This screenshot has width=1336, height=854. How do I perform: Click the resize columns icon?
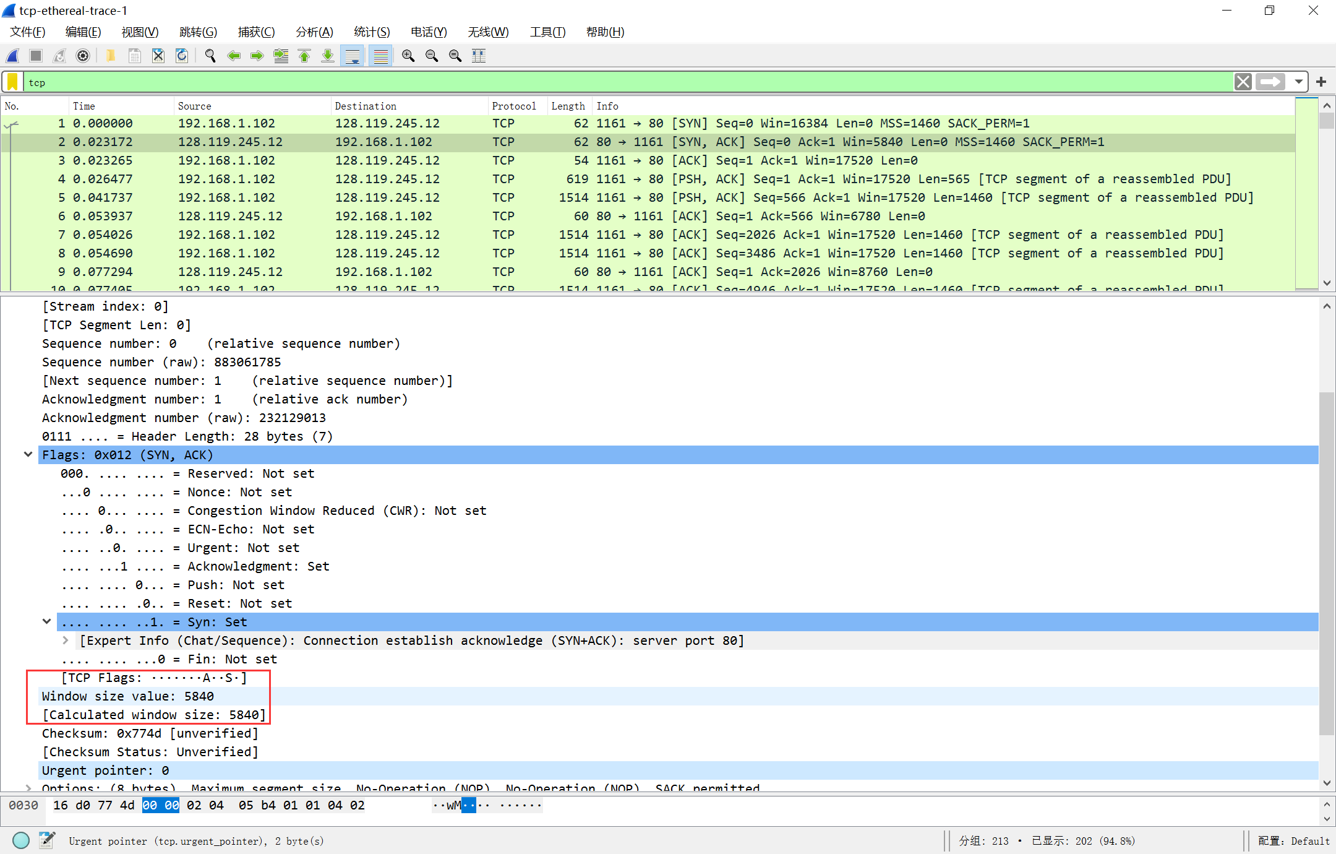[x=479, y=56]
